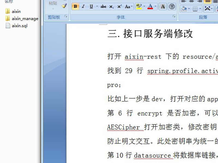Viewport: 218px width, 163px height.
Task: Click the Asian Layout icon
Action: pyautogui.click(x=207, y=9)
